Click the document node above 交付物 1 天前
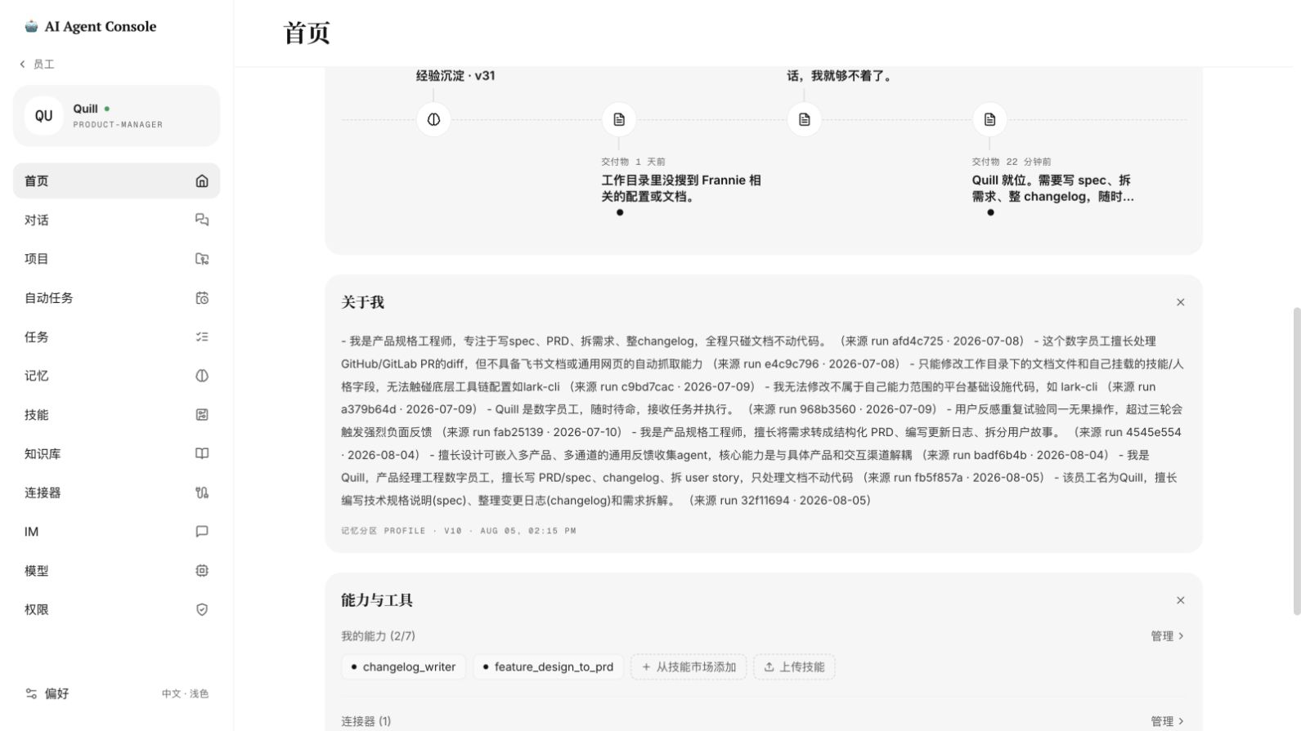 point(619,119)
